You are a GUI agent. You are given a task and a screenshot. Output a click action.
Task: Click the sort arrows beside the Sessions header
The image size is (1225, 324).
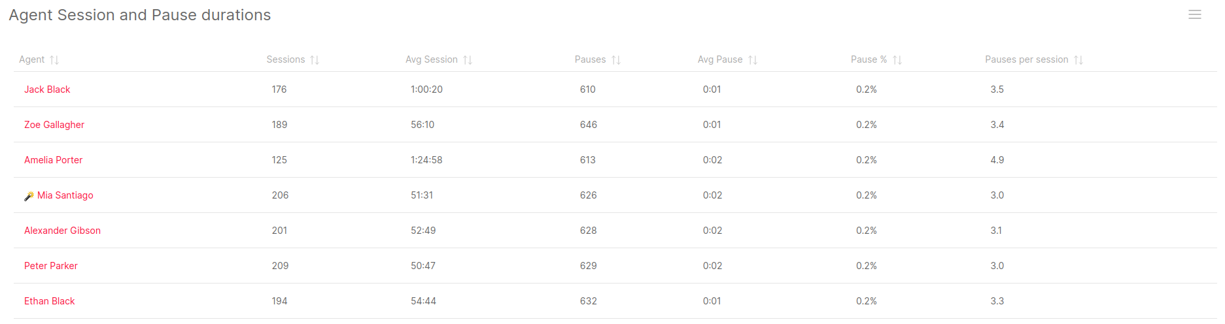pos(315,60)
